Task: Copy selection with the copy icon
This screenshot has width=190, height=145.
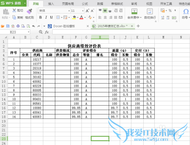Action: (x=14, y=17)
